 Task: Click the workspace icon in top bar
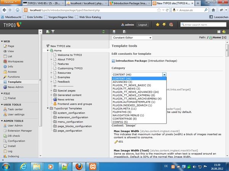pyautogui.click(x=171, y=25)
